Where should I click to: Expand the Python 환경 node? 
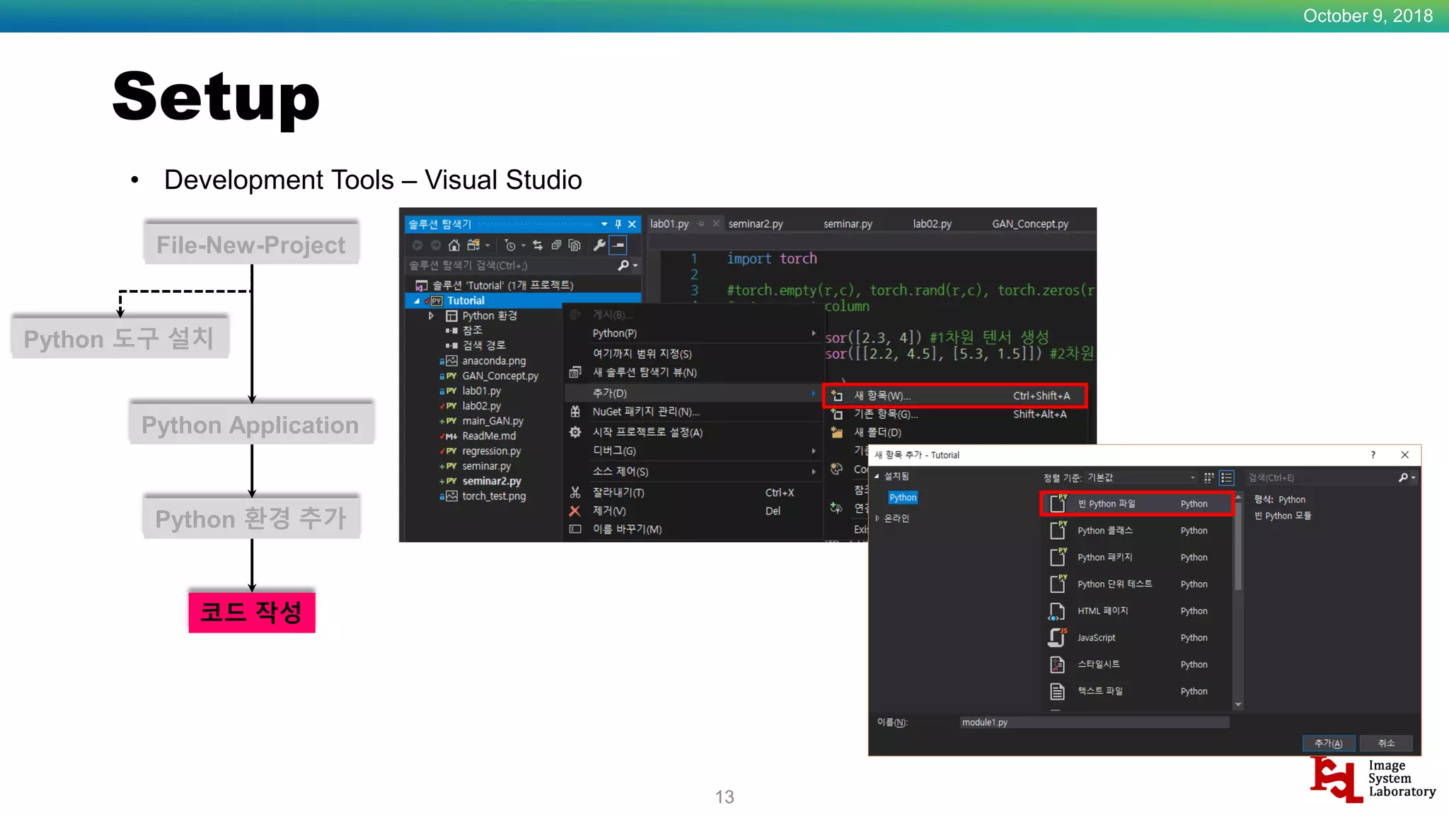pyautogui.click(x=431, y=316)
